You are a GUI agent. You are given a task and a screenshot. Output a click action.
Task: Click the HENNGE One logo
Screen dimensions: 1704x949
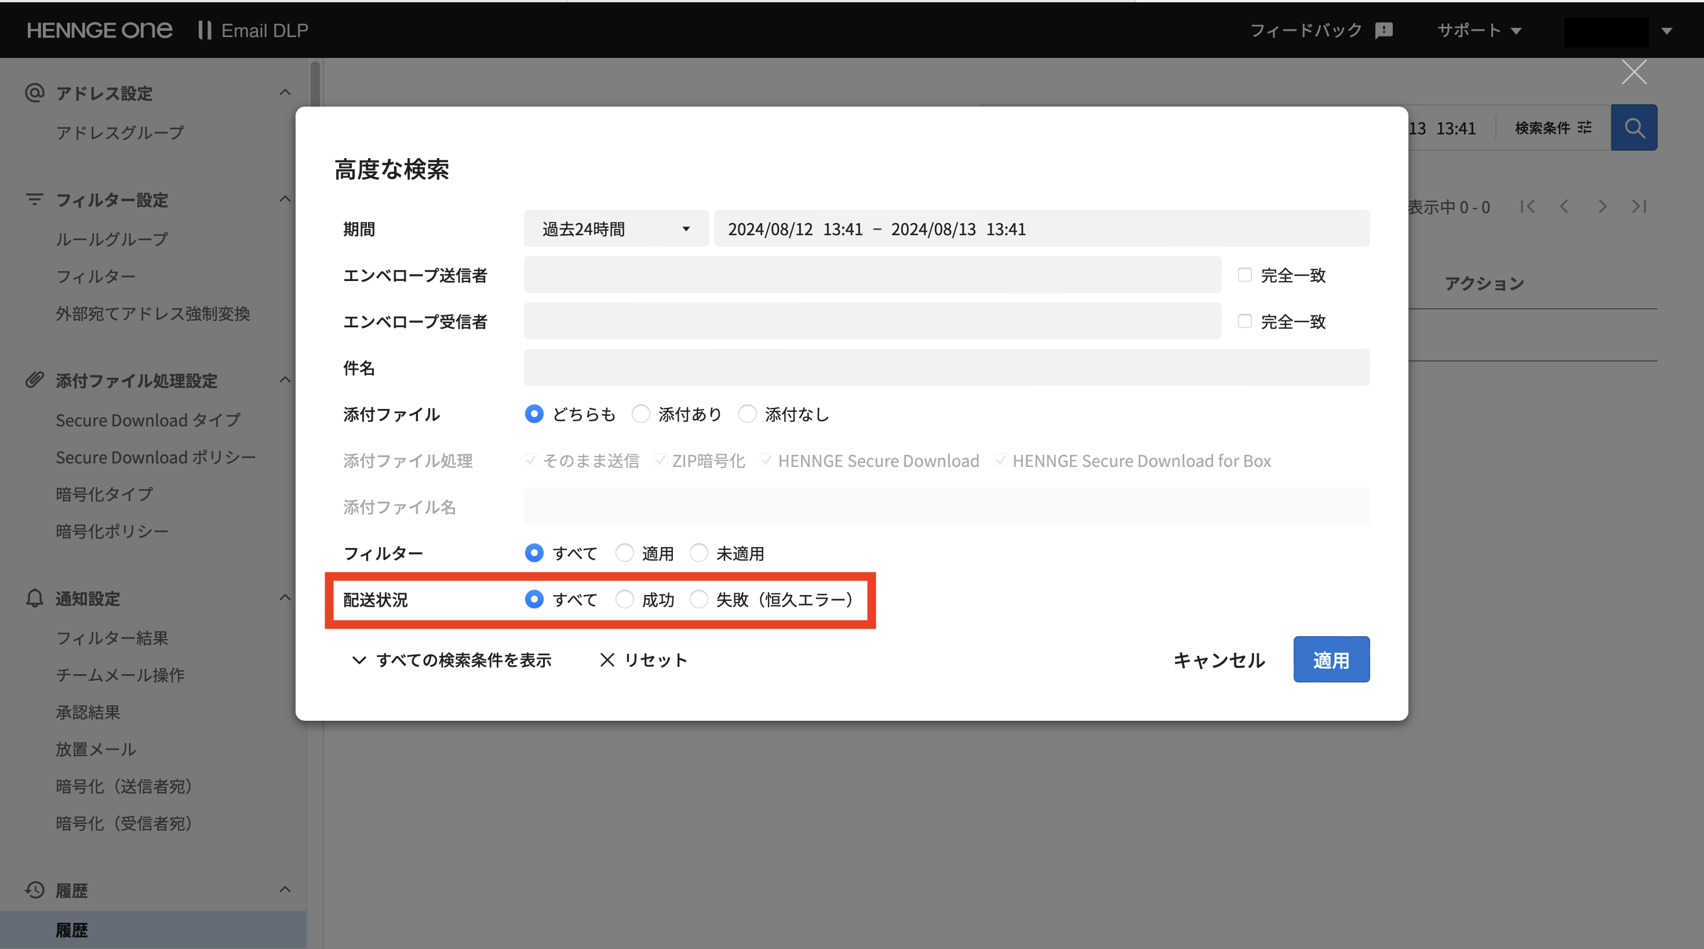[99, 31]
